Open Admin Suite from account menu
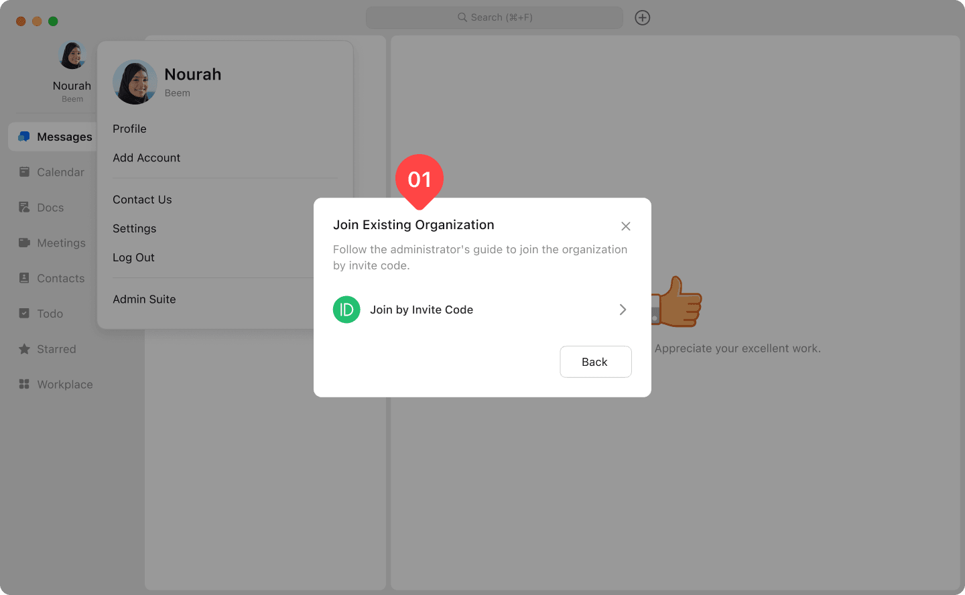Viewport: 965px width, 595px height. 144,300
